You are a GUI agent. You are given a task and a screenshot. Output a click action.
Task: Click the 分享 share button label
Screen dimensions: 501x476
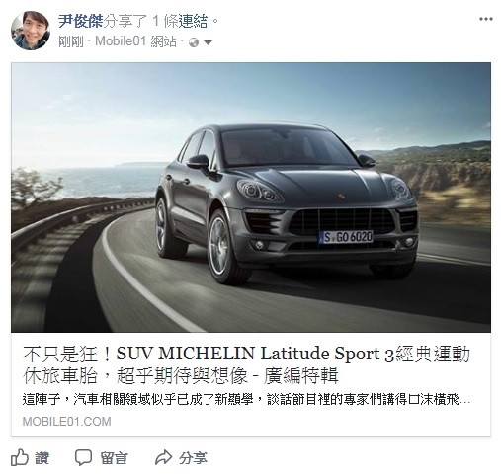[193, 458]
